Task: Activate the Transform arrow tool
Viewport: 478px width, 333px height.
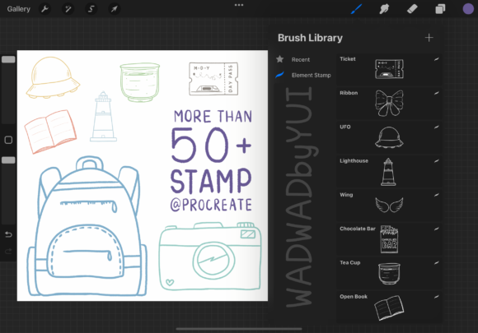Action: click(x=115, y=9)
